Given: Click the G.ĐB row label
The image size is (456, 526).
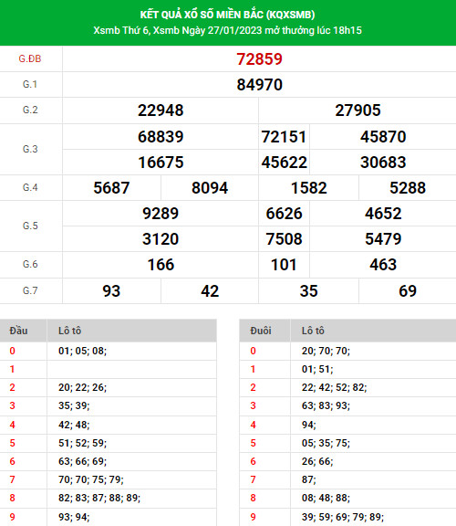Looking at the screenshot, I should (x=30, y=58).
